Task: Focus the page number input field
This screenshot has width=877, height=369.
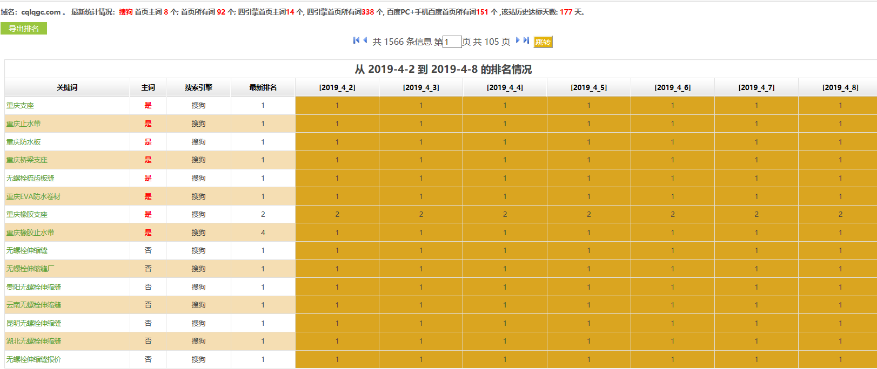Action: tap(452, 42)
